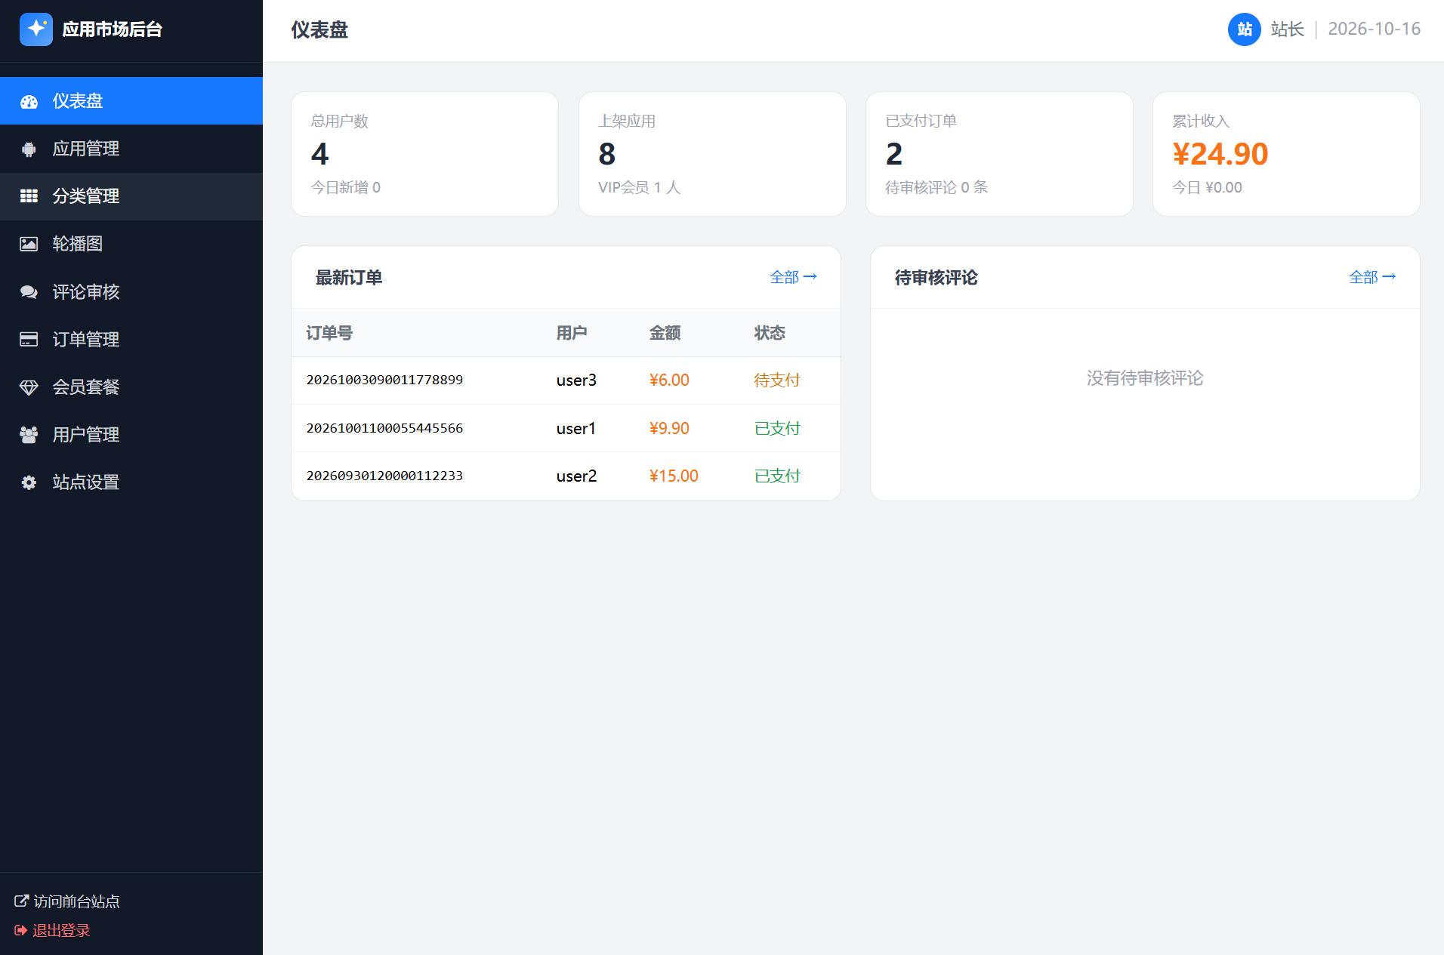
Task: Click 退出登录 to log out
Action: tap(53, 930)
